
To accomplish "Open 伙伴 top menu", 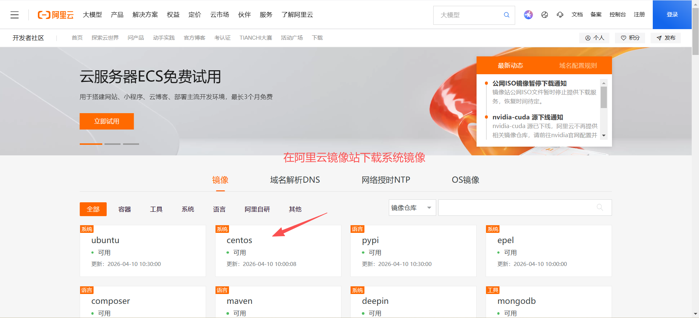I will (x=244, y=15).
